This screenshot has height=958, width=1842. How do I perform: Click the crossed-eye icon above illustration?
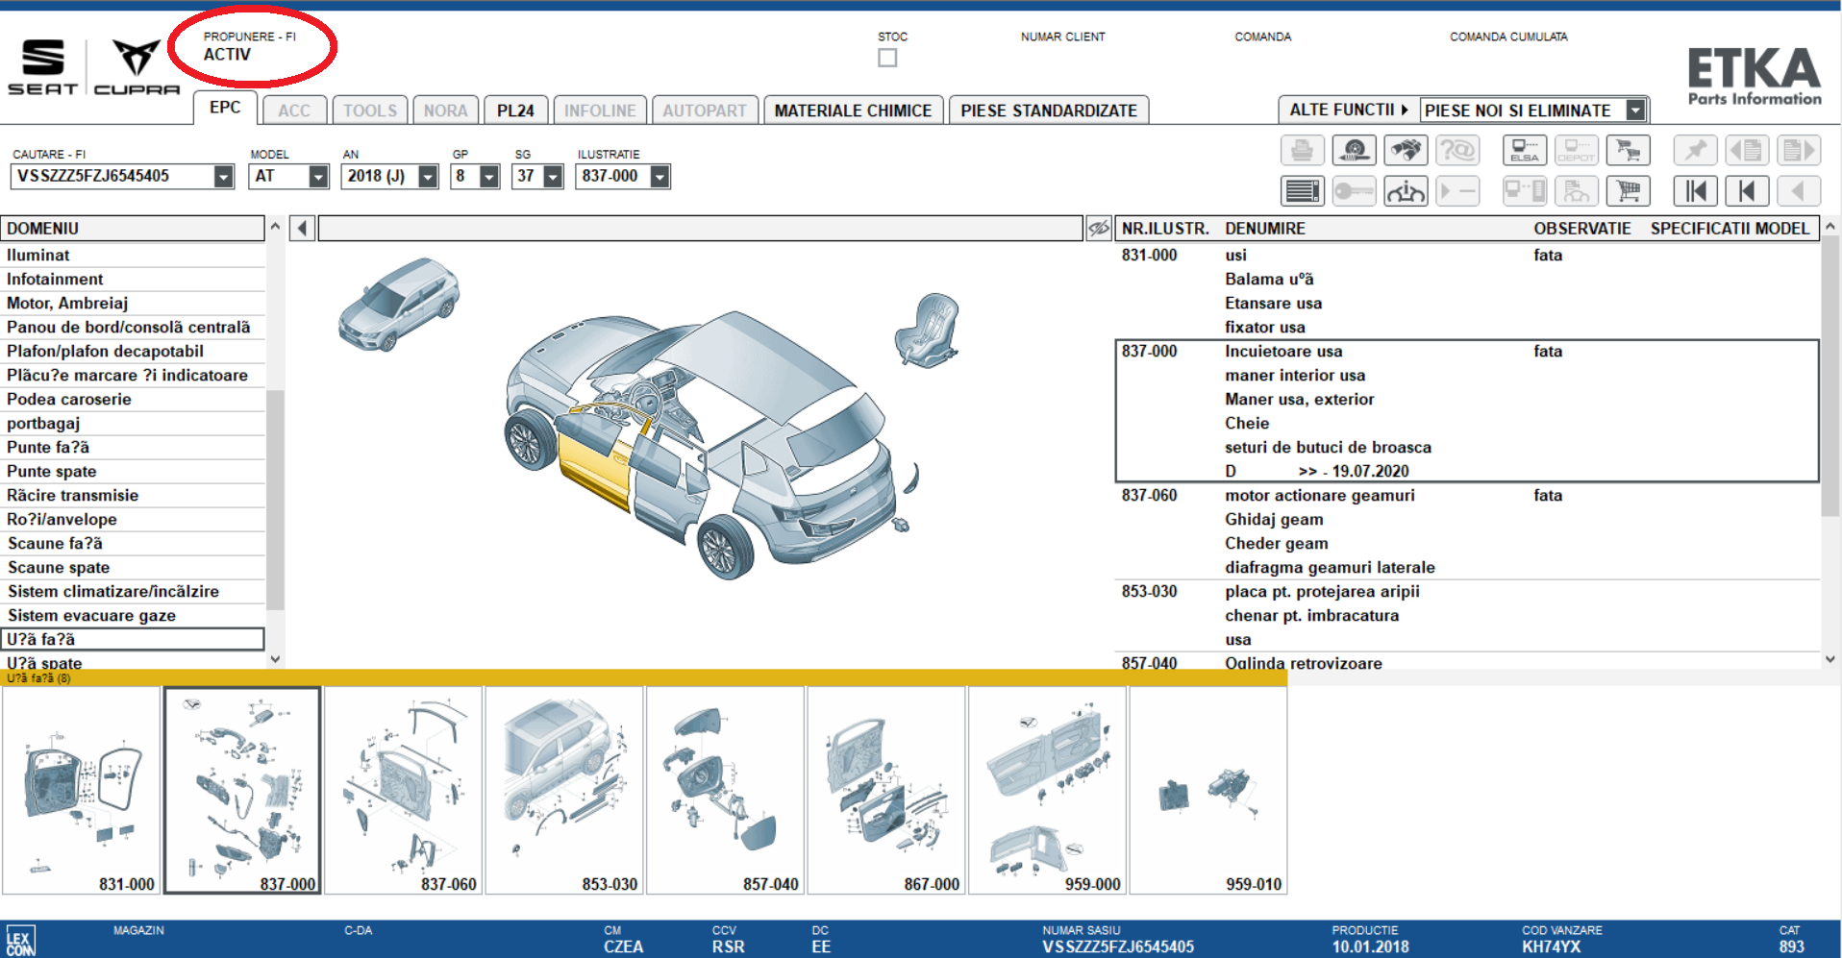click(x=1099, y=229)
